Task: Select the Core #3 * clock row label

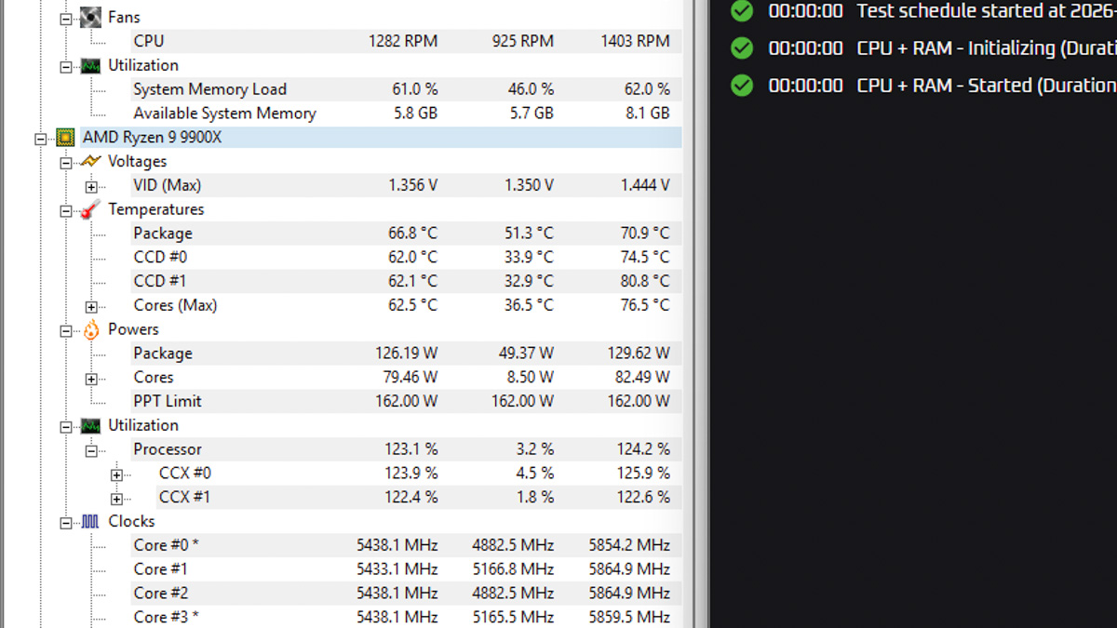Action: 166,617
